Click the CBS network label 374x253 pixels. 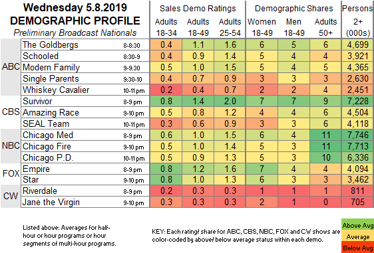11,112
